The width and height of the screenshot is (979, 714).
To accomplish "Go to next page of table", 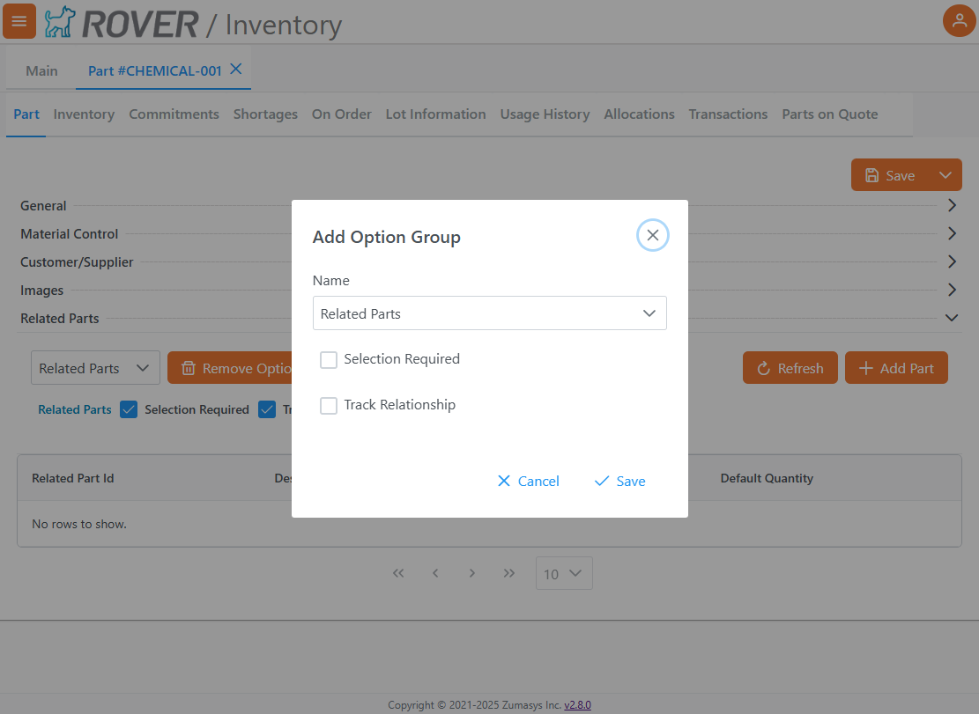I will (x=472, y=573).
